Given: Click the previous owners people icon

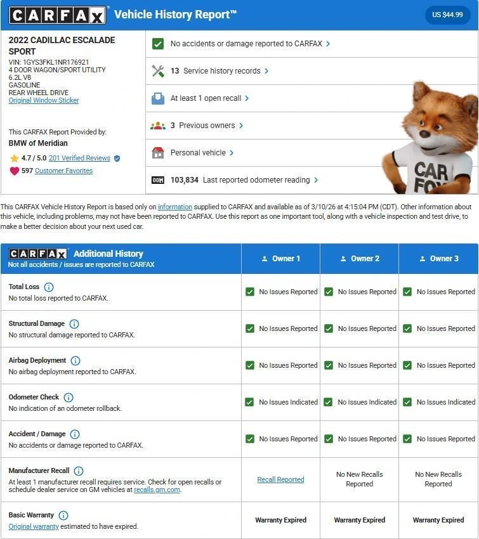Looking at the screenshot, I should [158, 126].
